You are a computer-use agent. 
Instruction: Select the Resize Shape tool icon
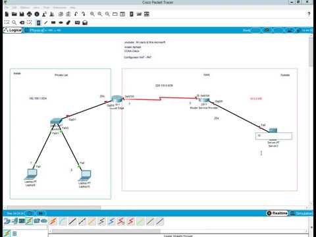coord(29,22)
